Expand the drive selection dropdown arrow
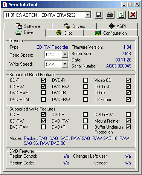 pyautogui.click(x=88, y=15)
